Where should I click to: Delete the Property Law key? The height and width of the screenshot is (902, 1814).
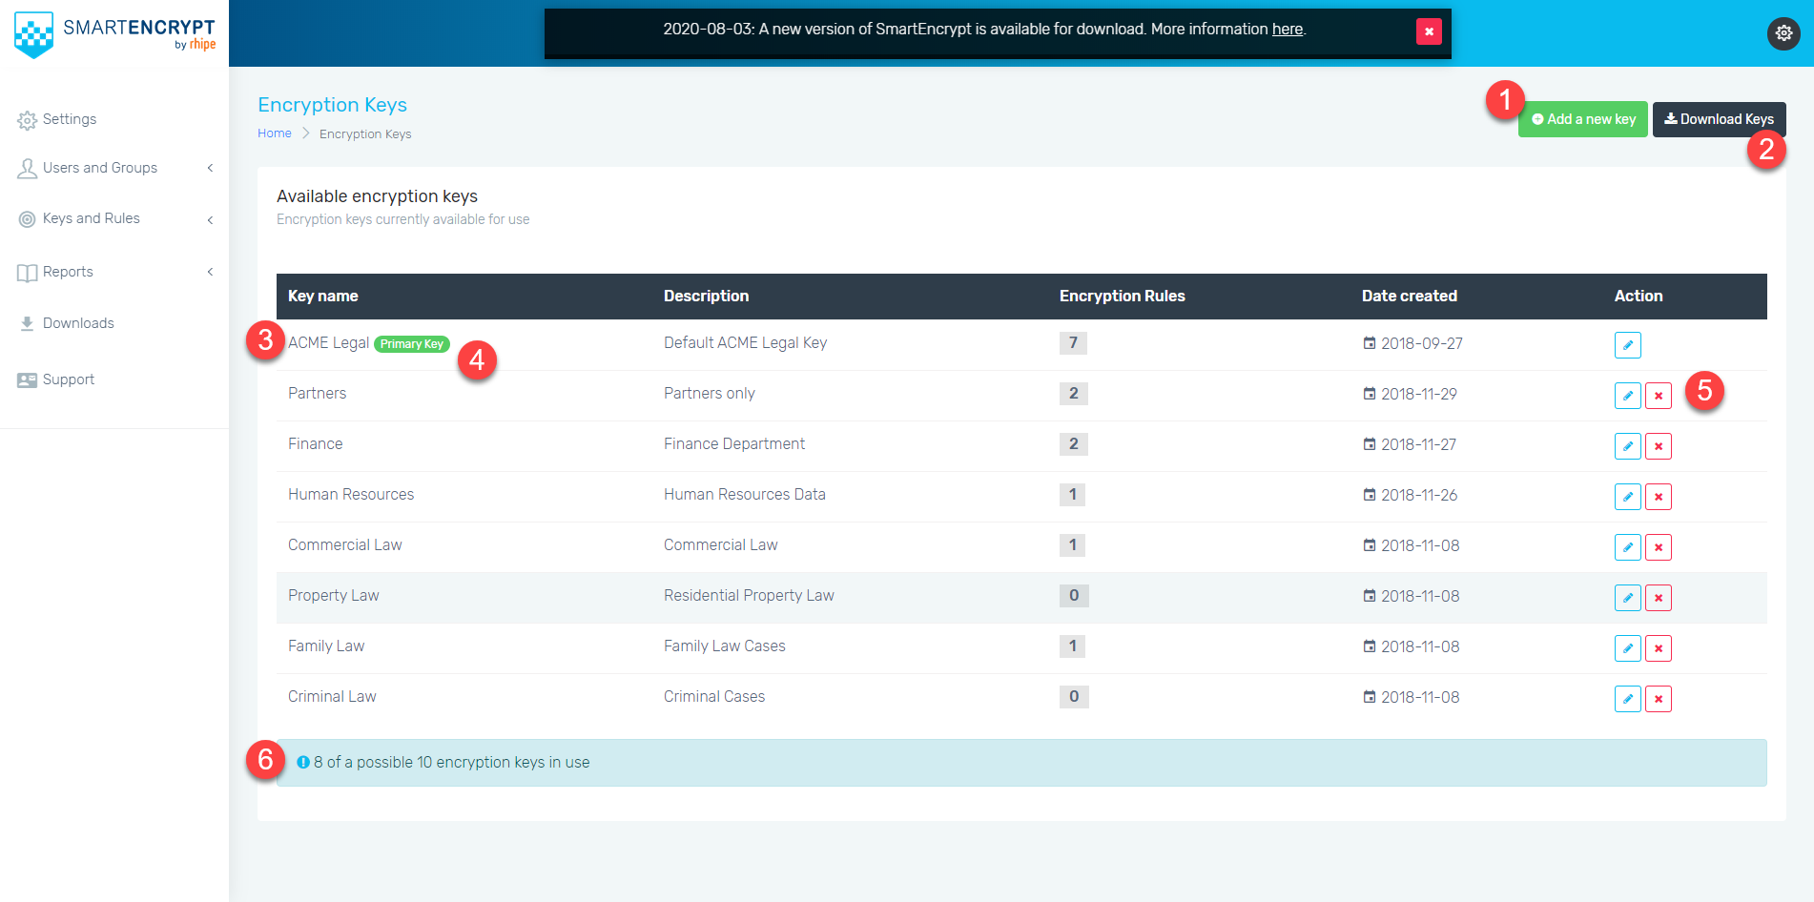(x=1658, y=598)
